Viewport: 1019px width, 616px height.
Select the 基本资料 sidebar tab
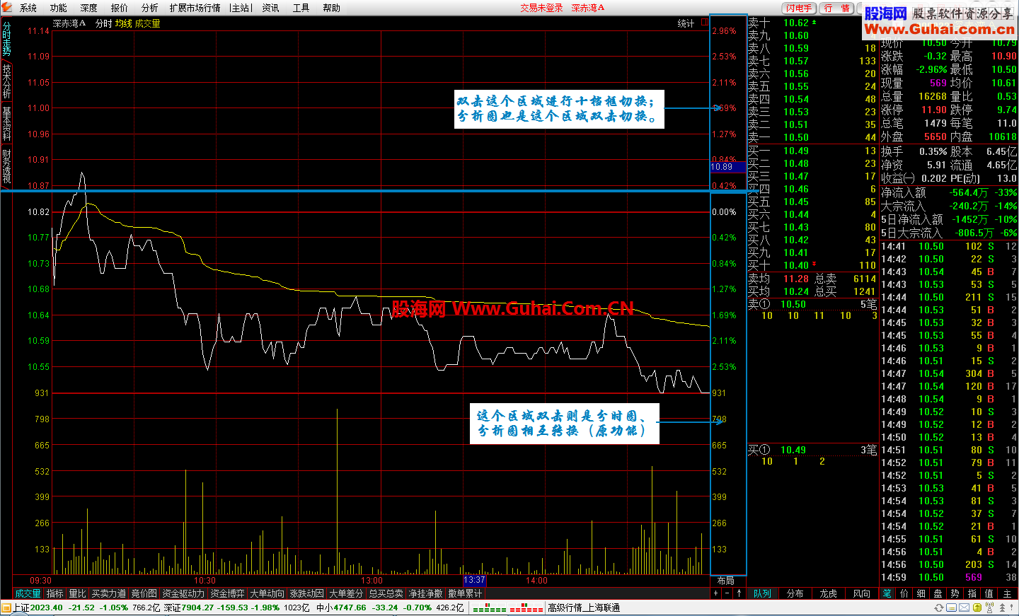coord(6,124)
